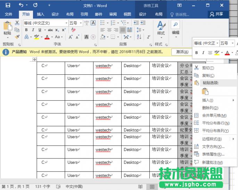Click the table move handle icon

point(34,60)
